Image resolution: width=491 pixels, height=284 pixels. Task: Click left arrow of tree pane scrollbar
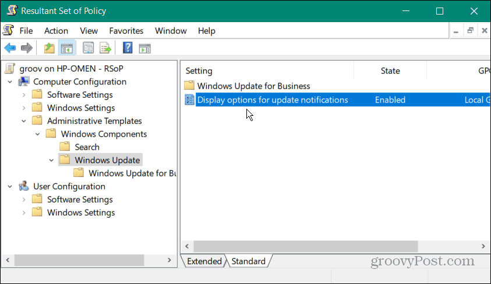[x=8, y=260]
